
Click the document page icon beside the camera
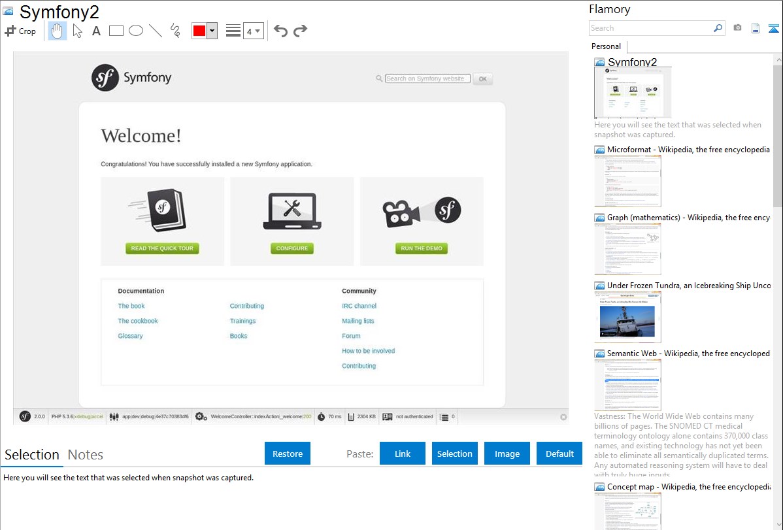756,28
